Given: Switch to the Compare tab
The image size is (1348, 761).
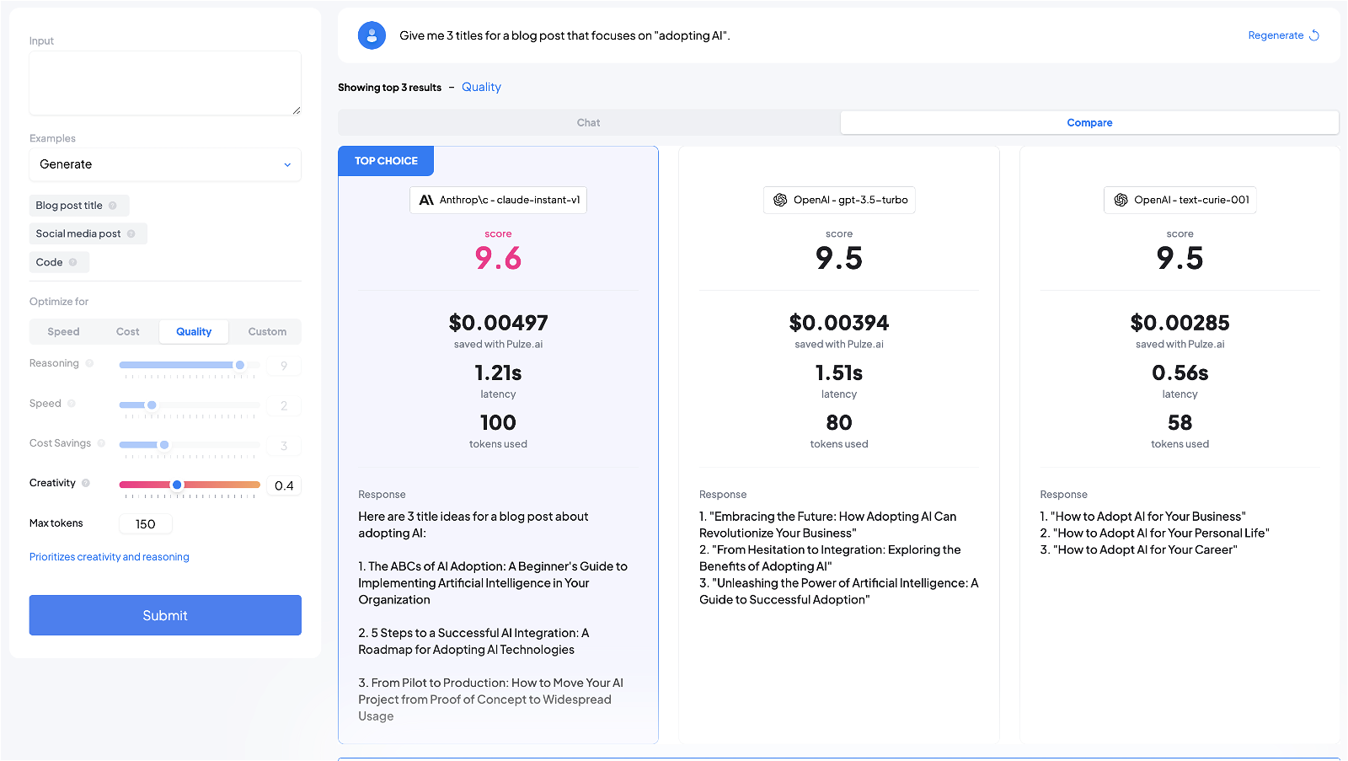Looking at the screenshot, I should pyautogui.click(x=1089, y=123).
